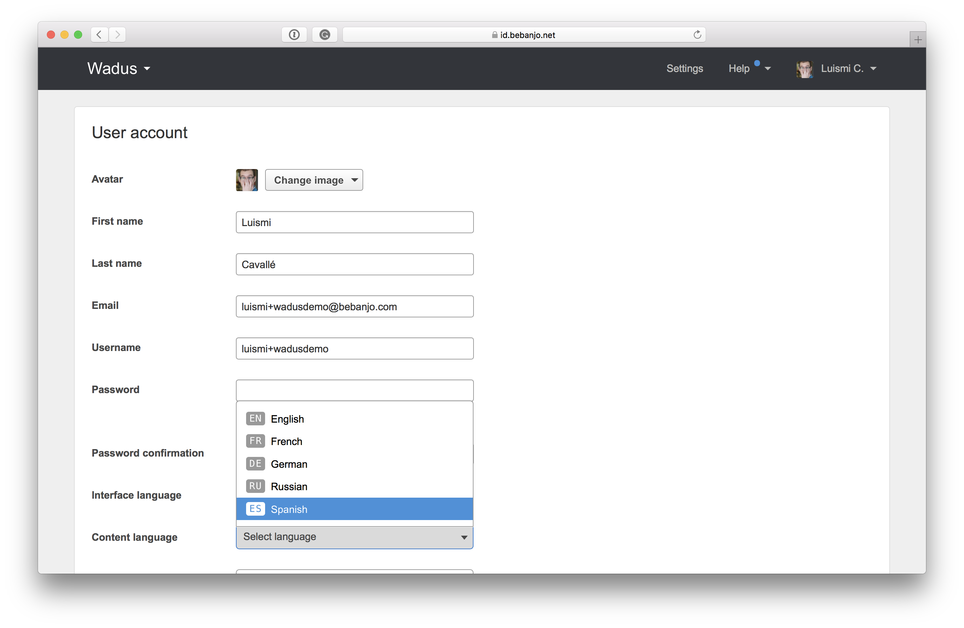The image size is (964, 628).
Task: Select the highlighted Spanish option
Action: coord(289,509)
